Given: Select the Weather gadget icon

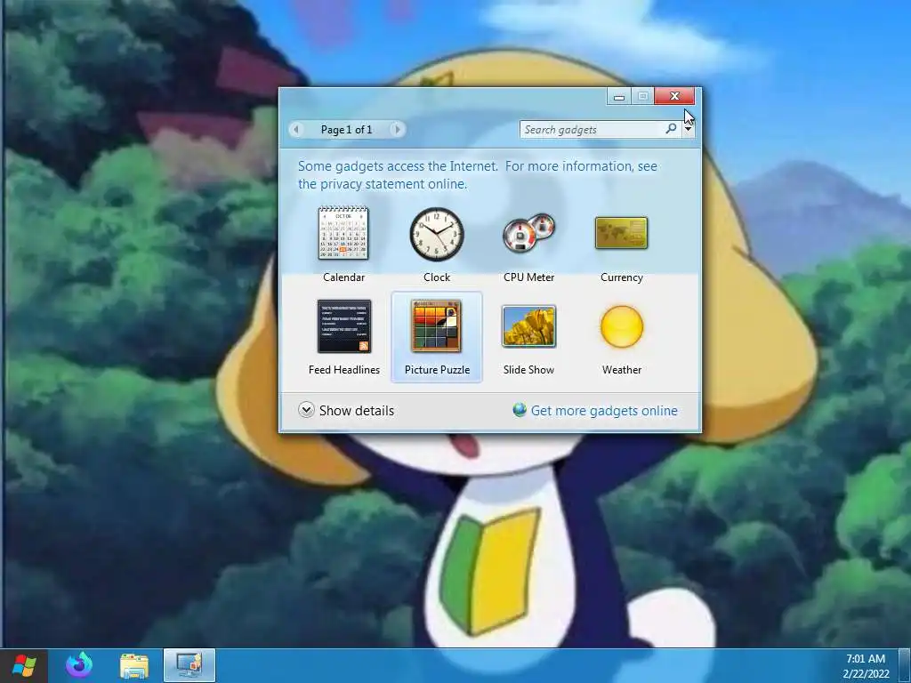Looking at the screenshot, I should point(622,326).
